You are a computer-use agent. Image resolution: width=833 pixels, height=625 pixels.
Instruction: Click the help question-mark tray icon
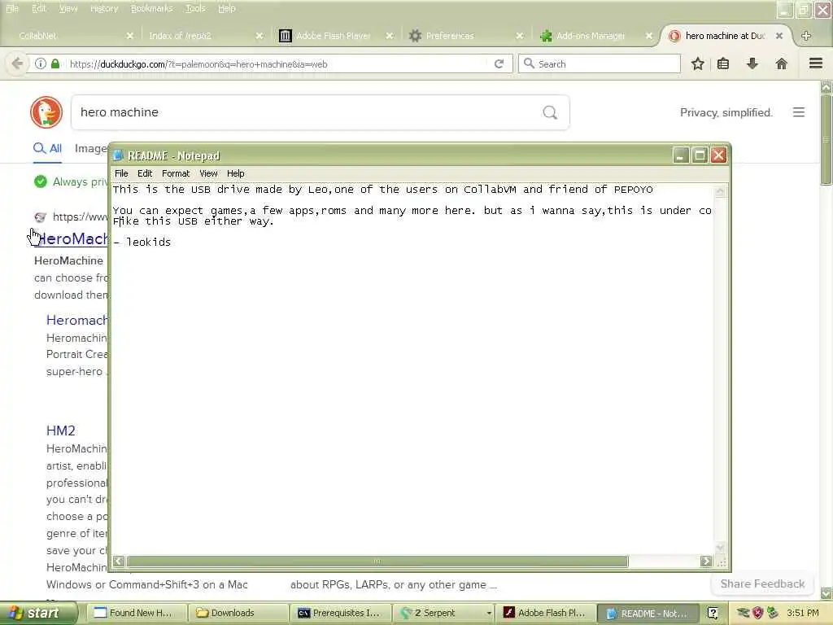[x=713, y=613]
